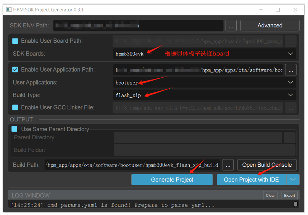Expand the SDK Boards dropdown showing hpm5300evk

pyautogui.click(x=205, y=54)
